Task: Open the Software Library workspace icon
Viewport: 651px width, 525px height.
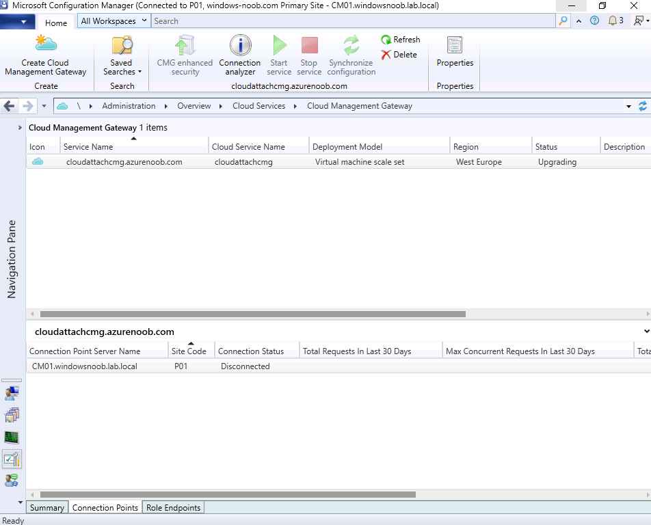Action: (x=12, y=415)
